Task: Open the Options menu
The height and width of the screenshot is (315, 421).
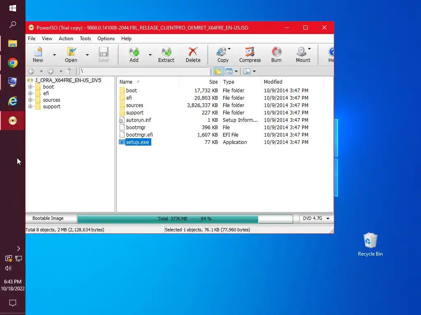Action: tap(106, 39)
